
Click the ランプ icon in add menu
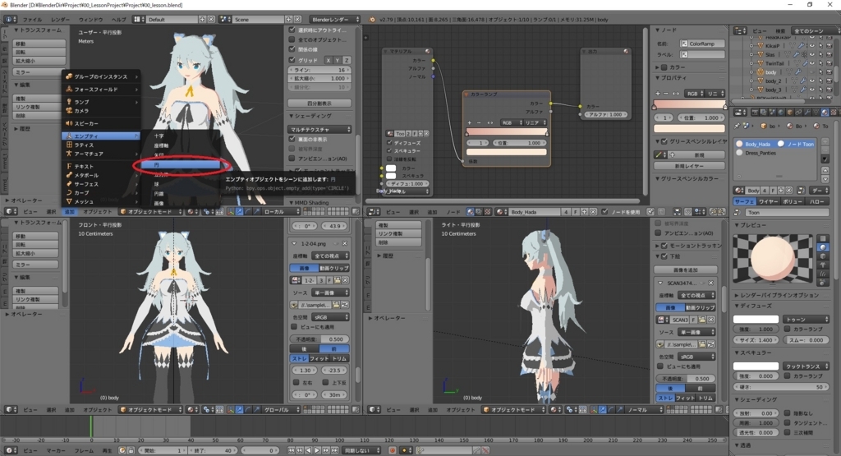69,102
